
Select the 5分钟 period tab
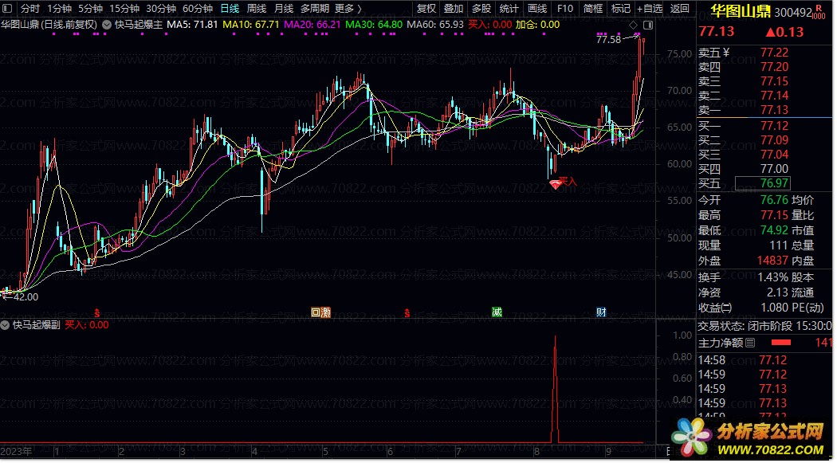pyautogui.click(x=90, y=9)
